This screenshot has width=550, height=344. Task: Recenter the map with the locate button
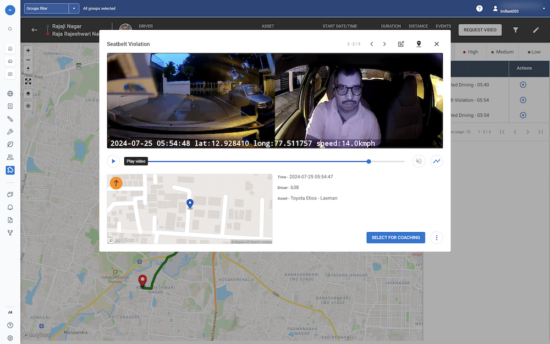click(28, 106)
